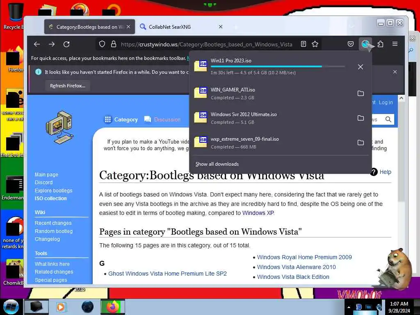
Task: Switch to the Category:Bootlegs tab
Action: [90, 27]
